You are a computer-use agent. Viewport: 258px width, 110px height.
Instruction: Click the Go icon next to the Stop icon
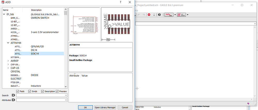click(x=154, y=15)
